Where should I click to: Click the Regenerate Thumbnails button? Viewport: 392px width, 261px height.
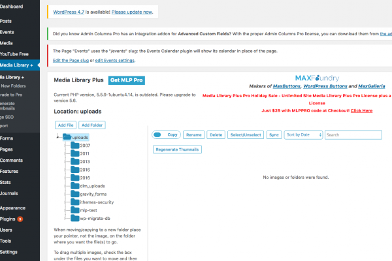click(177, 149)
